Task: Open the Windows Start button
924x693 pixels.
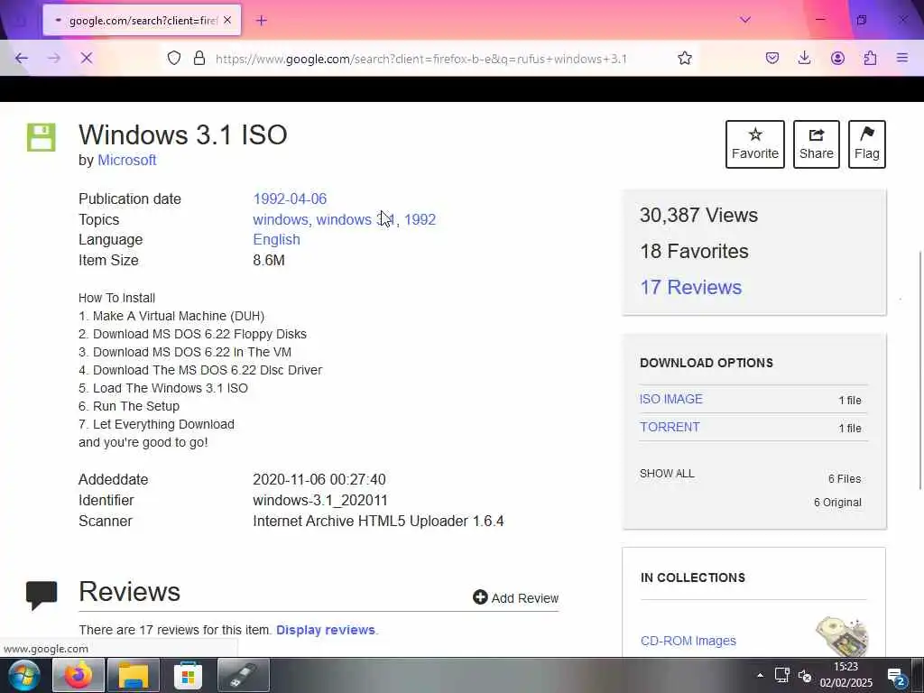Action: 23,676
